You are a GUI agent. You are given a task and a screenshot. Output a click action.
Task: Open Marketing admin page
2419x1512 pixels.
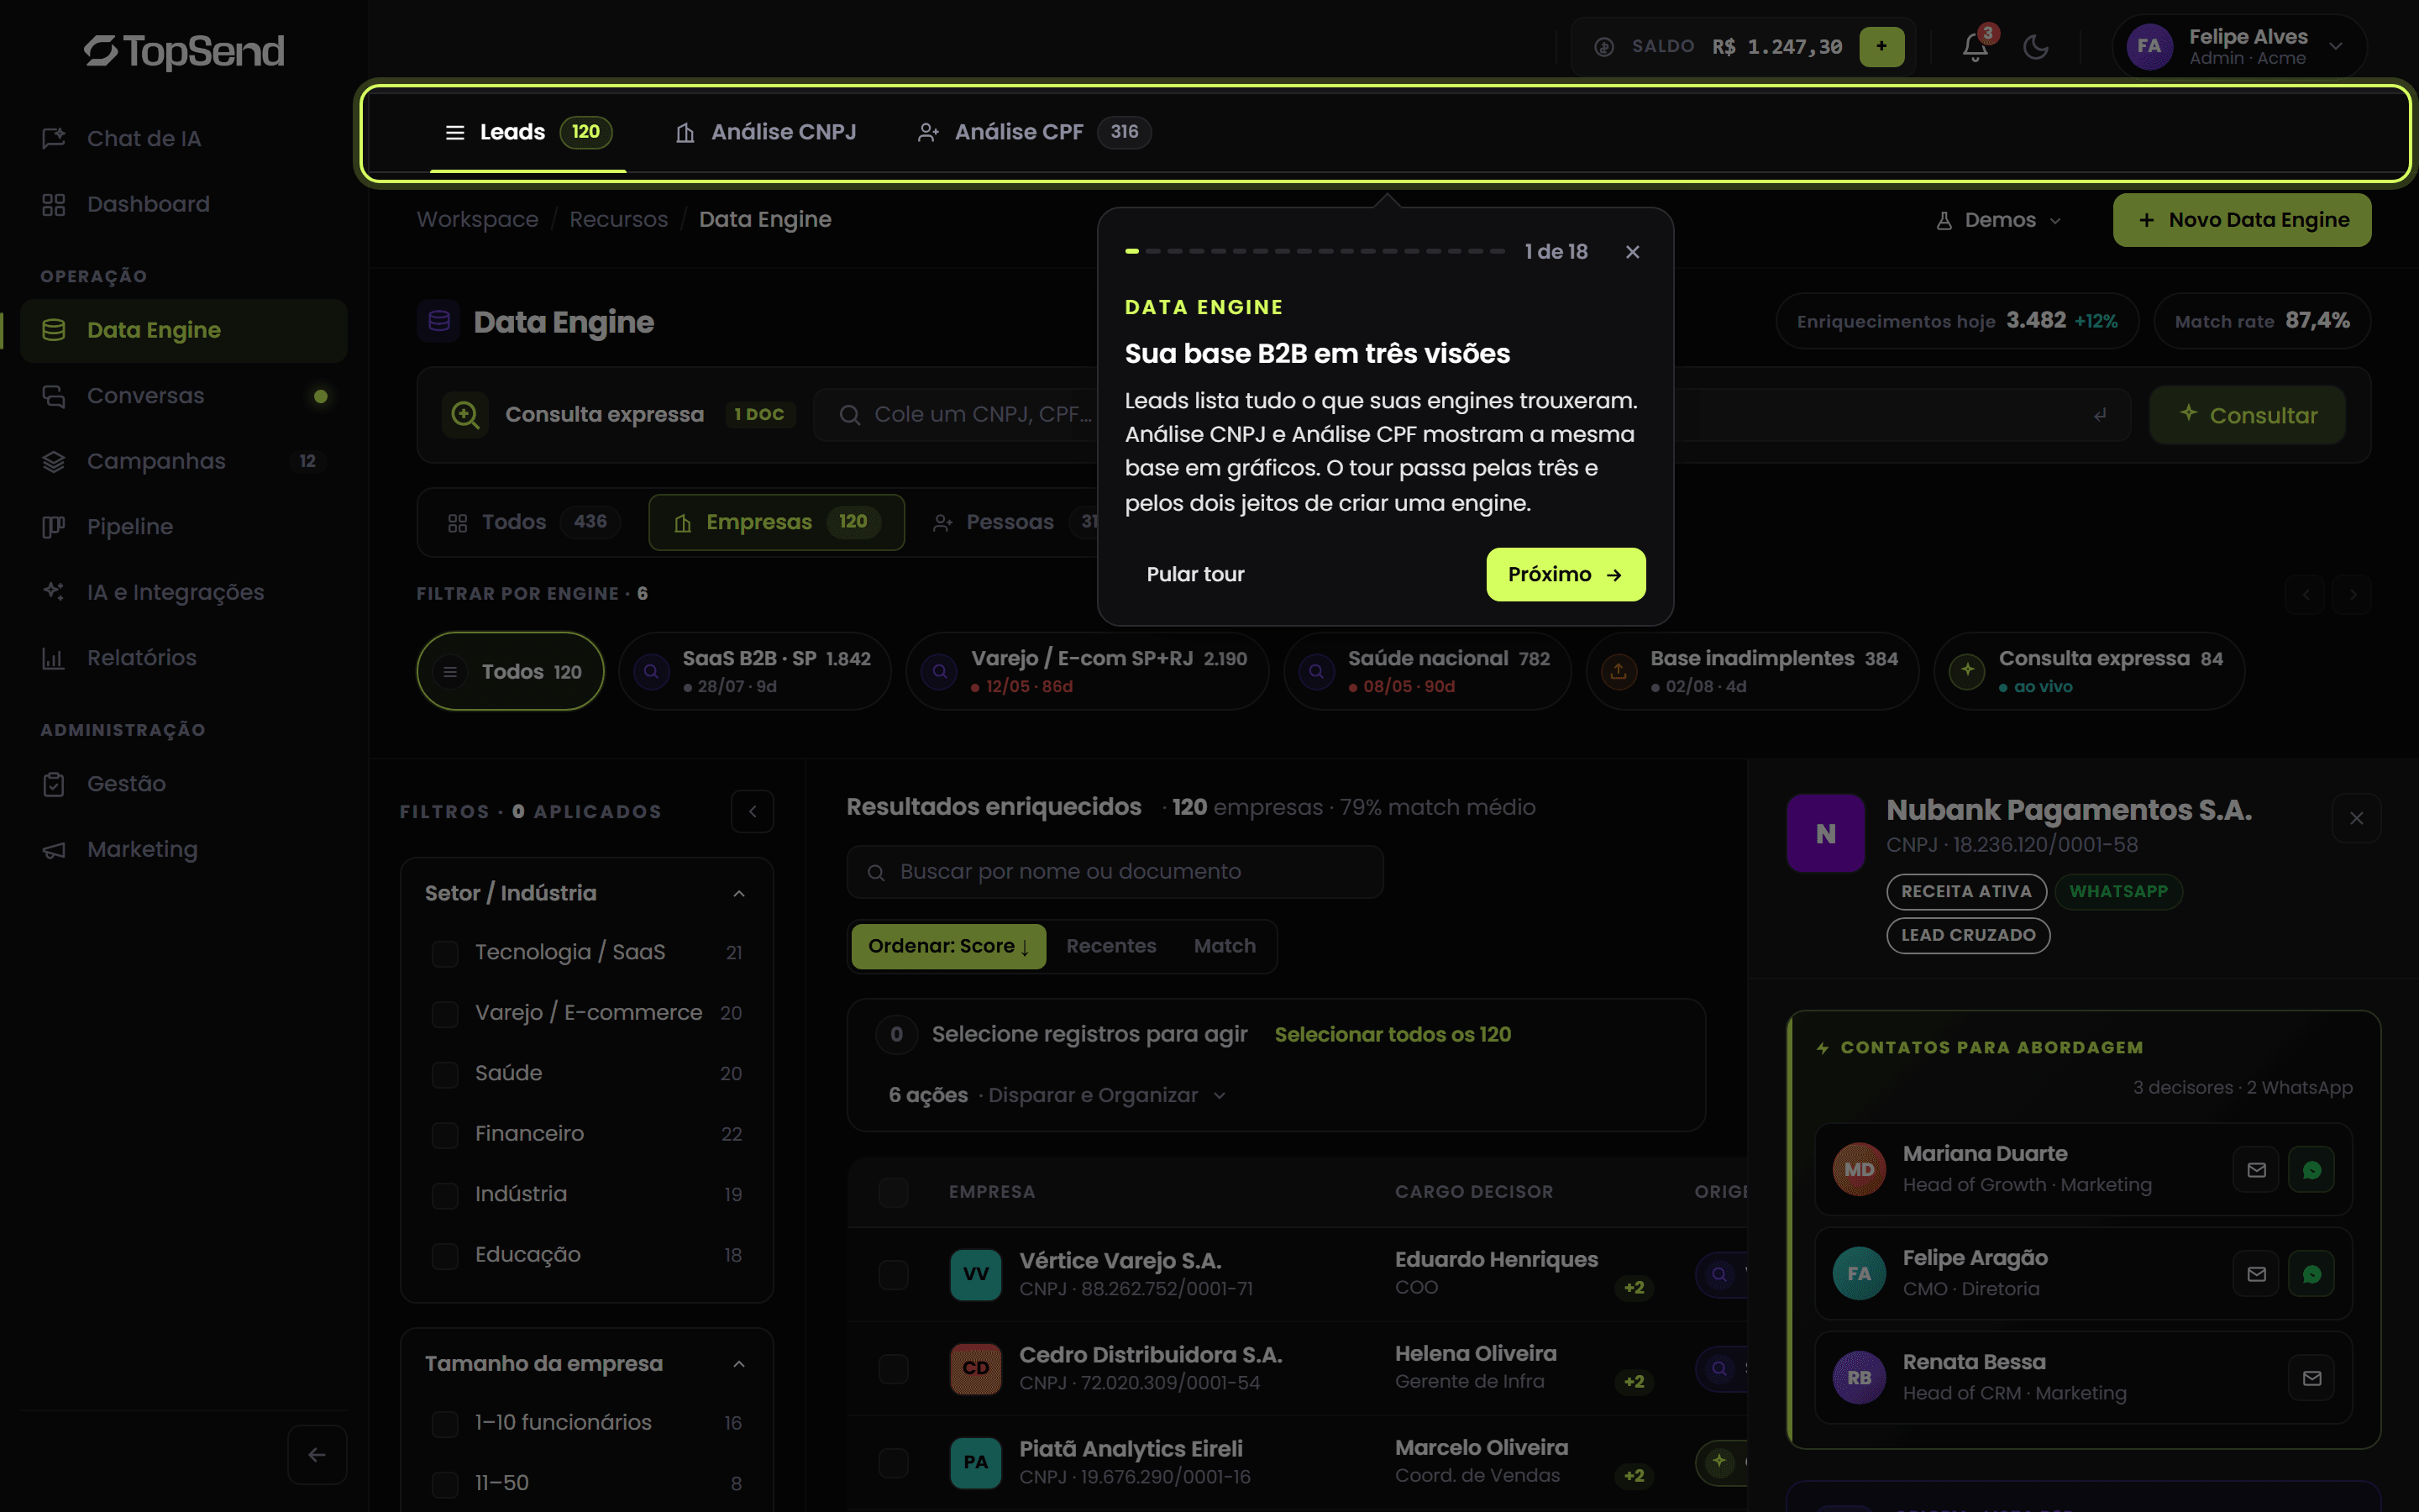[183, 849]
